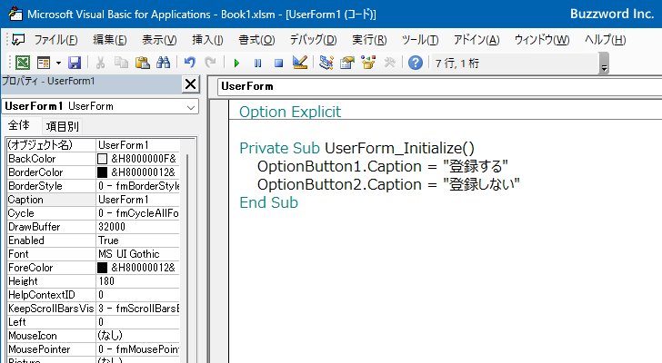662x363 pixels.
Task: Select the BorderStyle property value
Action: pyautogui.click(x=138, y=186)
